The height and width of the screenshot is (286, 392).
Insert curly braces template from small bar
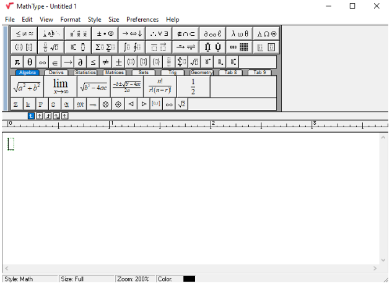click(x=157, y=62)
